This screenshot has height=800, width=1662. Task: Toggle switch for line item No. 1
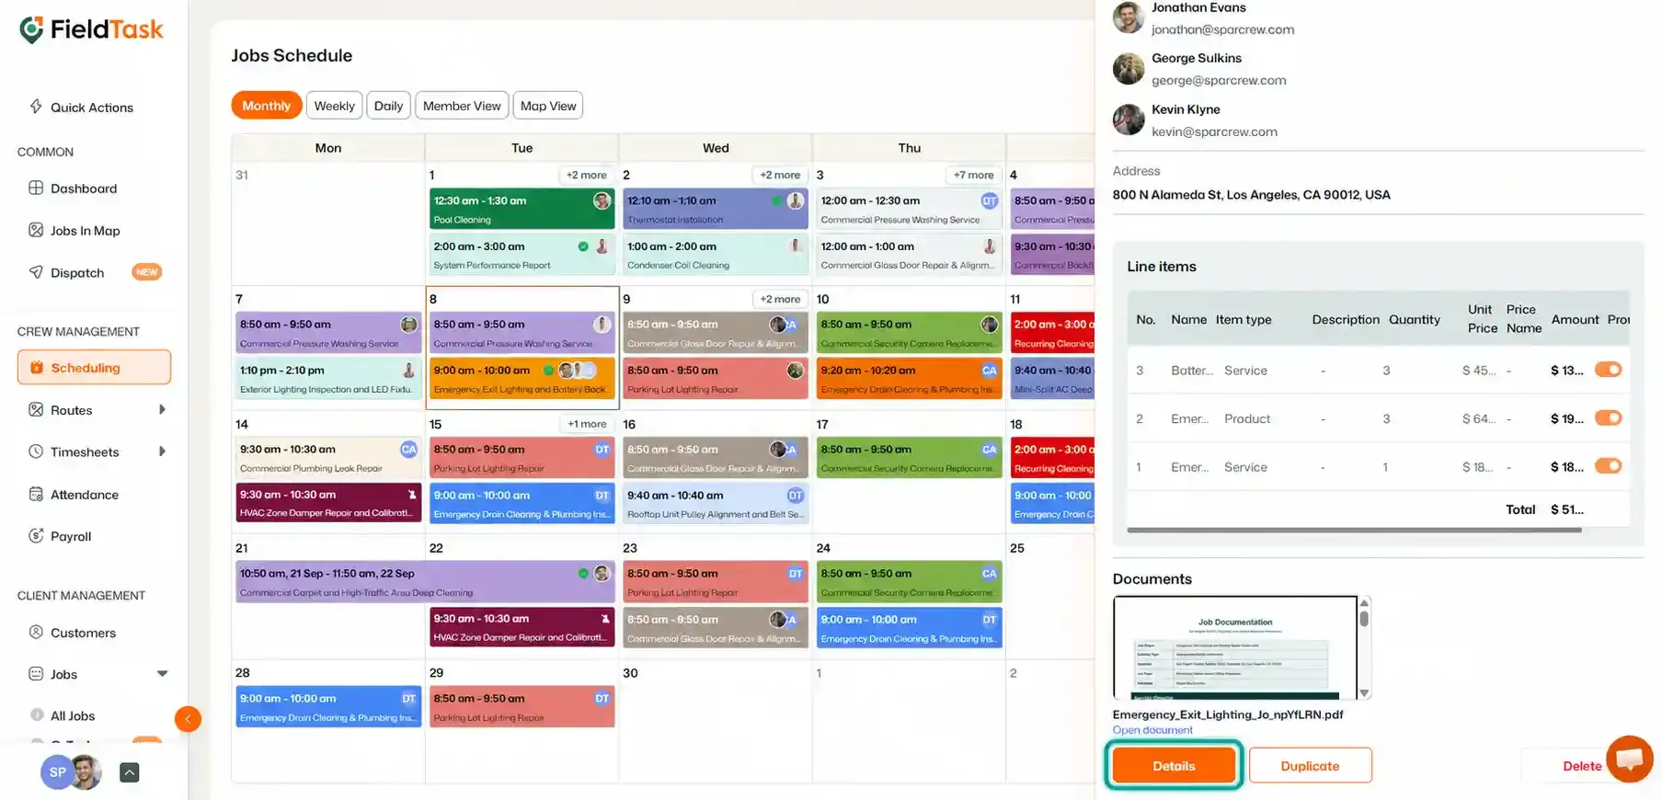(x=1608, y=466)
